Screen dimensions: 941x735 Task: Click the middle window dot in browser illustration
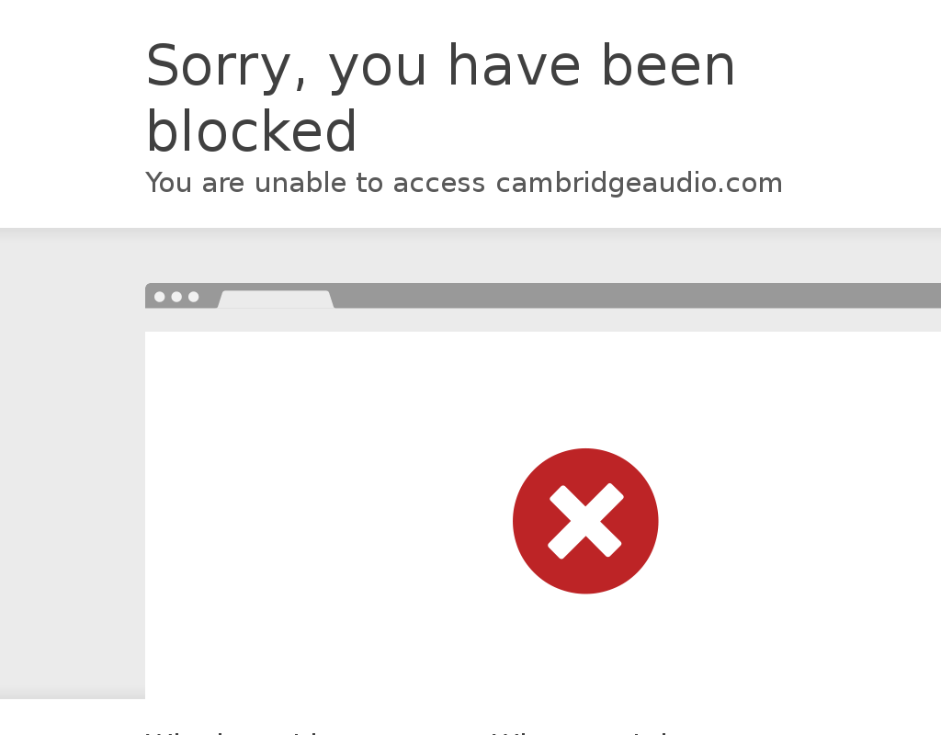tap(176, 297)
